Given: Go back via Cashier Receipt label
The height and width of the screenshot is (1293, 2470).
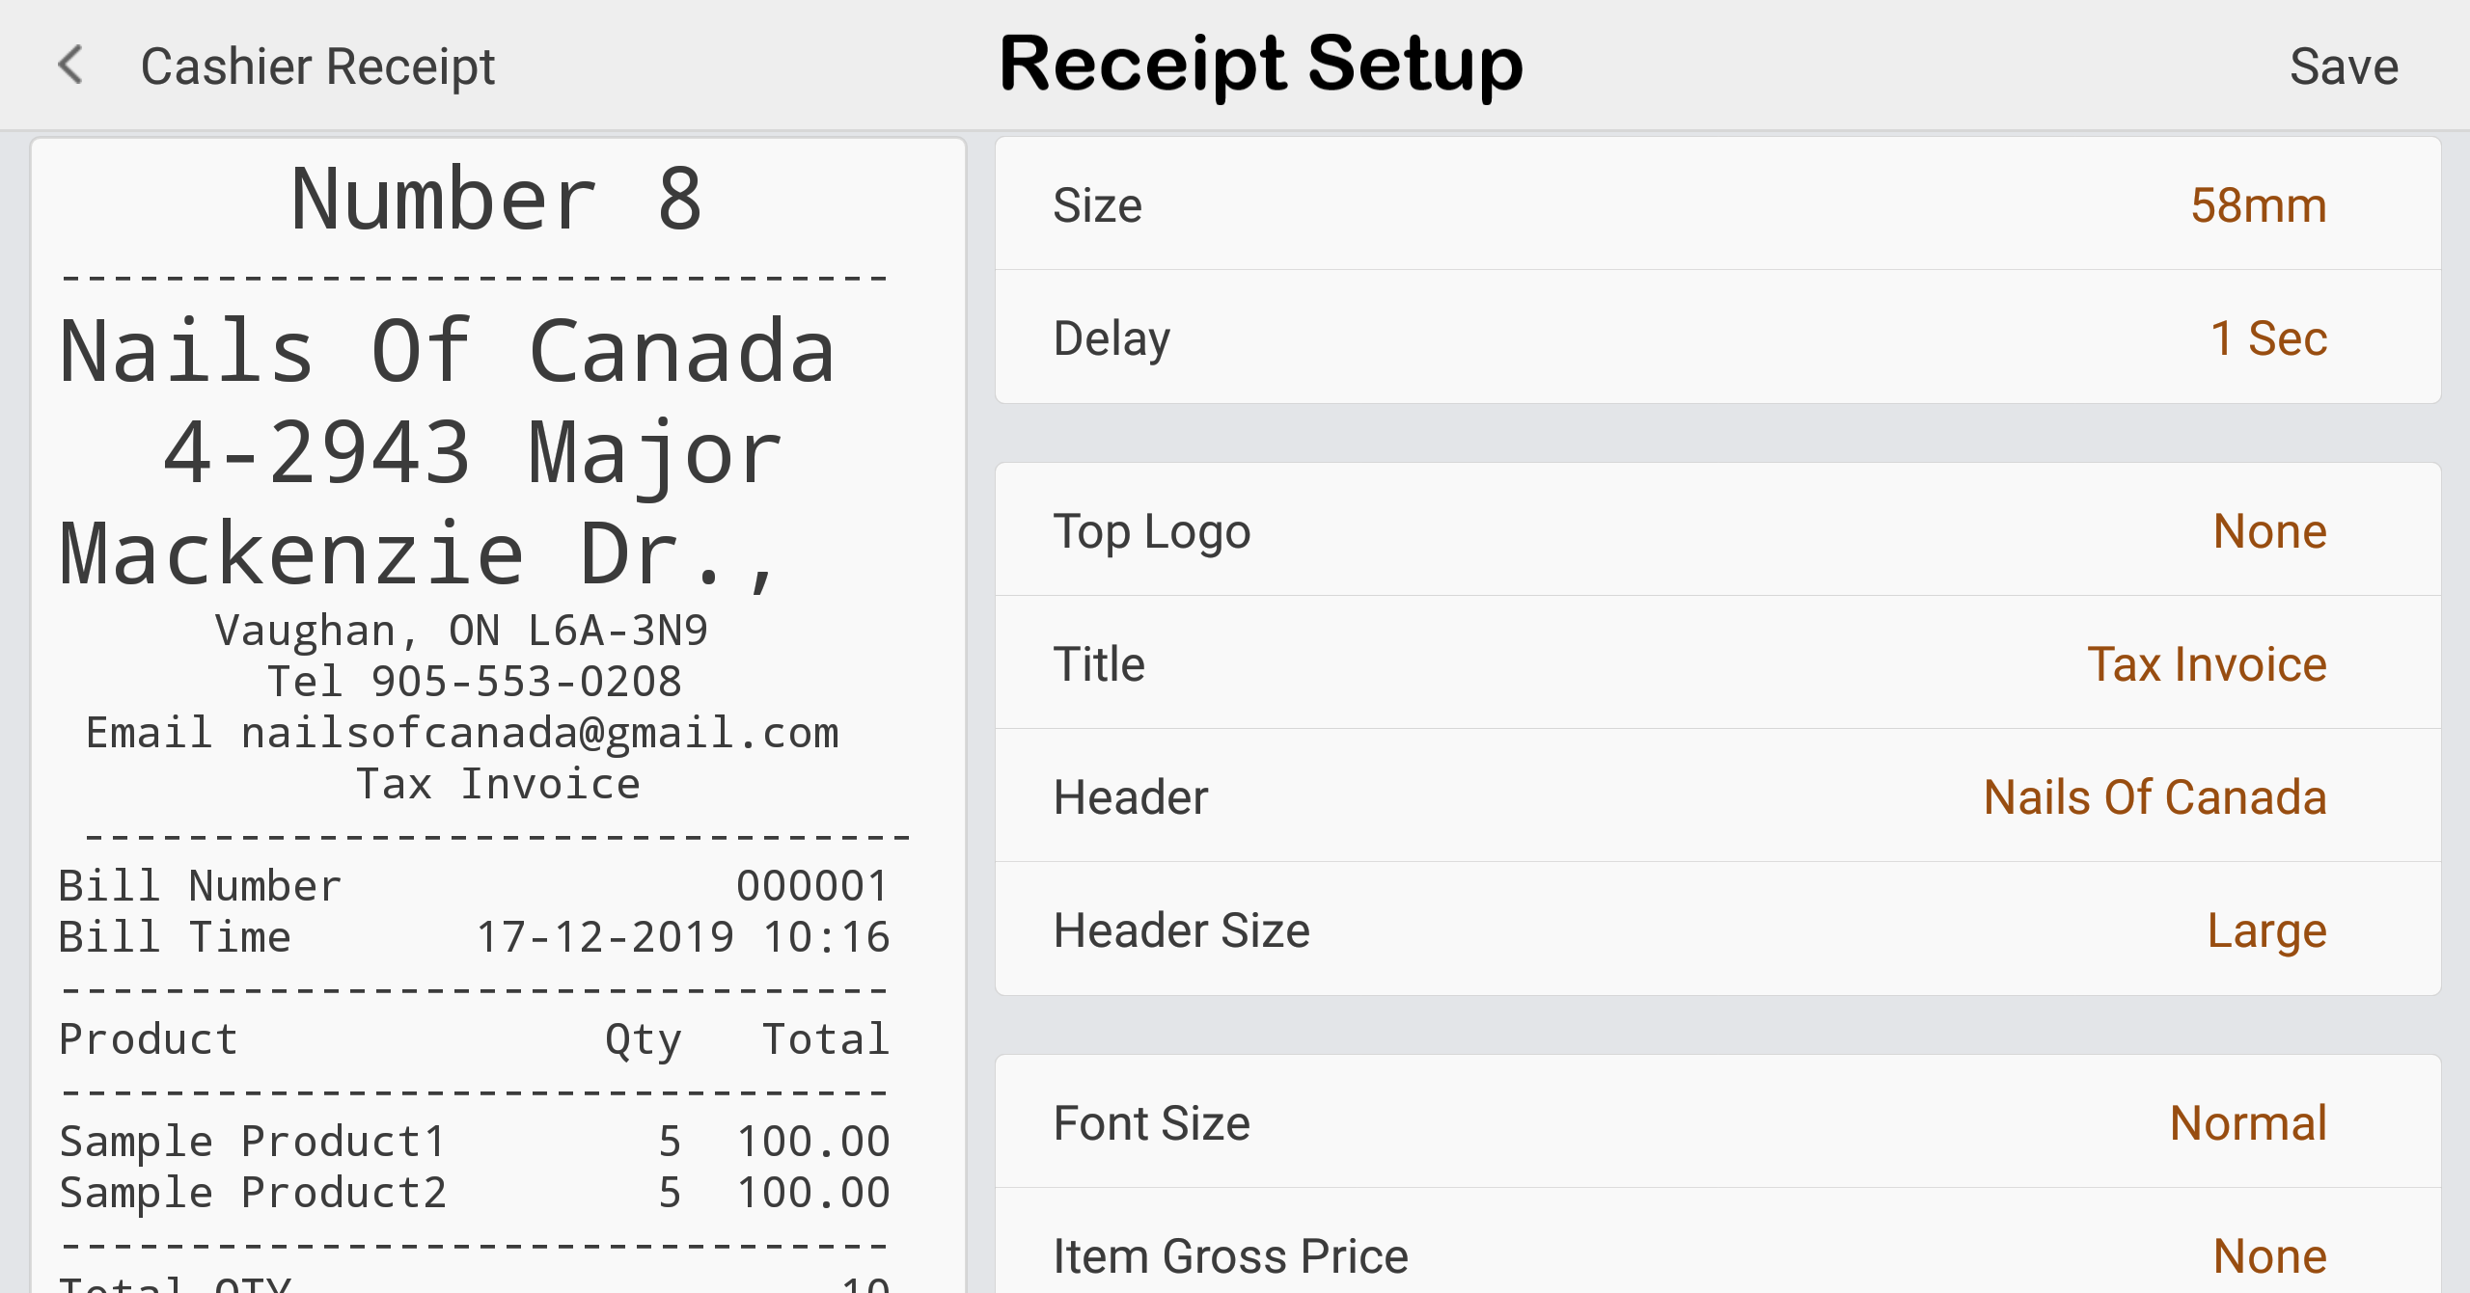Looking at the screenshot, I should 317,67.
